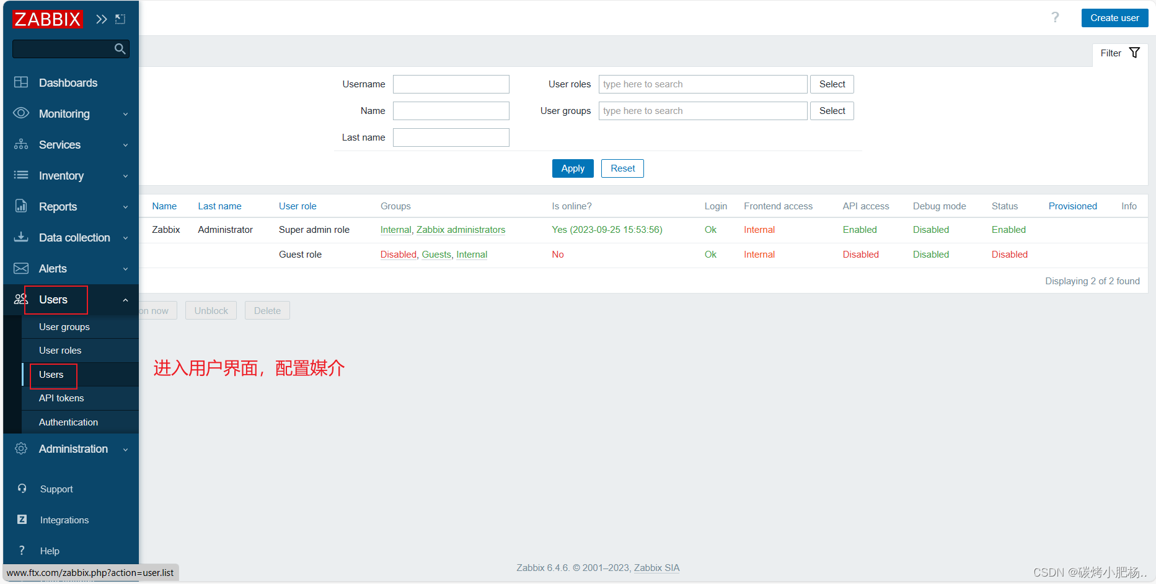The width and height of the screenshot is (1156, 584).
Task: Toggle kiosk mode icon beside logo
Action: click(120, 19)
